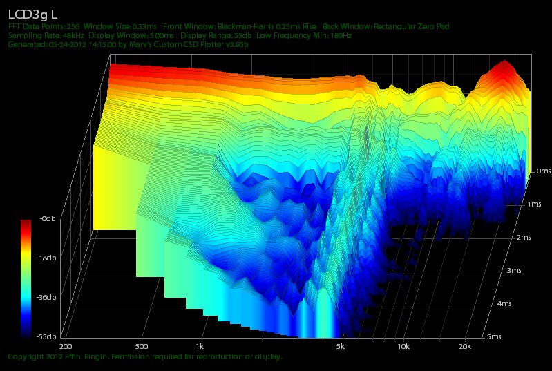Click the 10k frequency axis label
This screenshot has height=371, width=552.
pyautogui.click(x=403, y=347)
